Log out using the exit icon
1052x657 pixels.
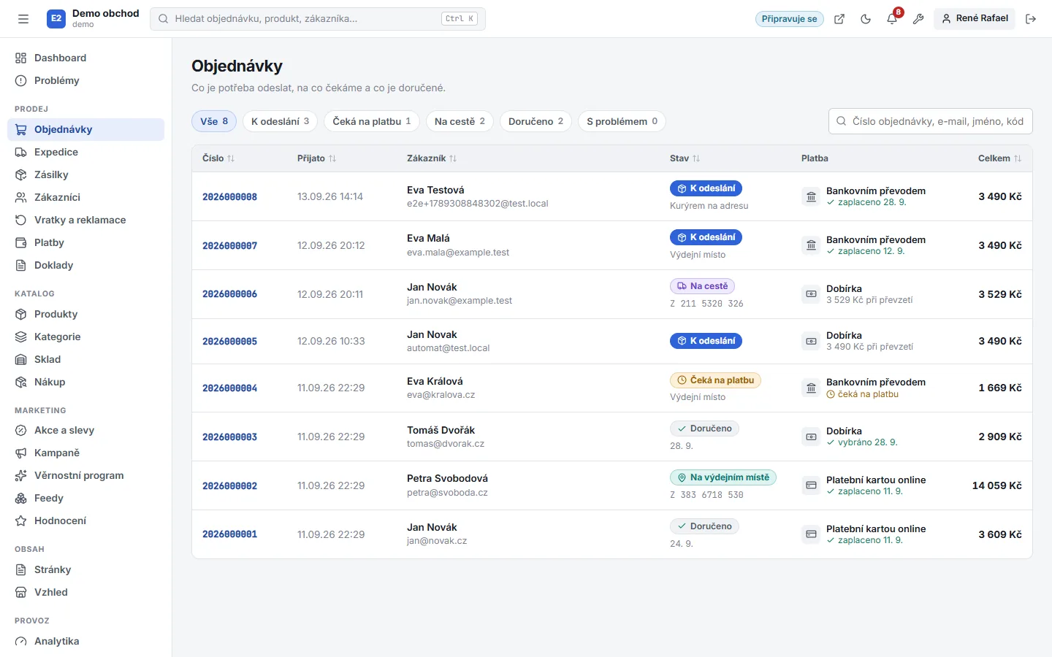pos(1031,19)
